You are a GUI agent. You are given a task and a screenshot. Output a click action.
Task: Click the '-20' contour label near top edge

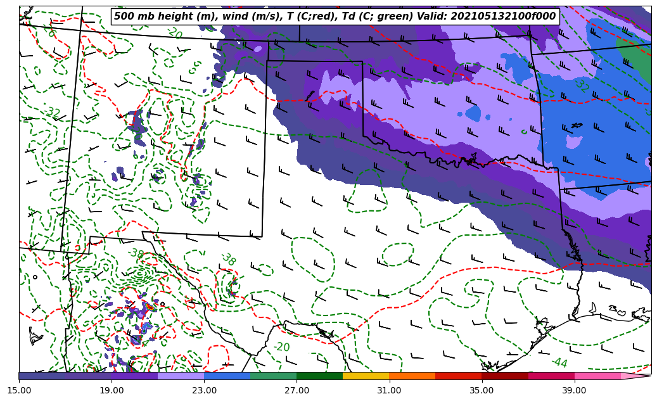click(174, 33)
